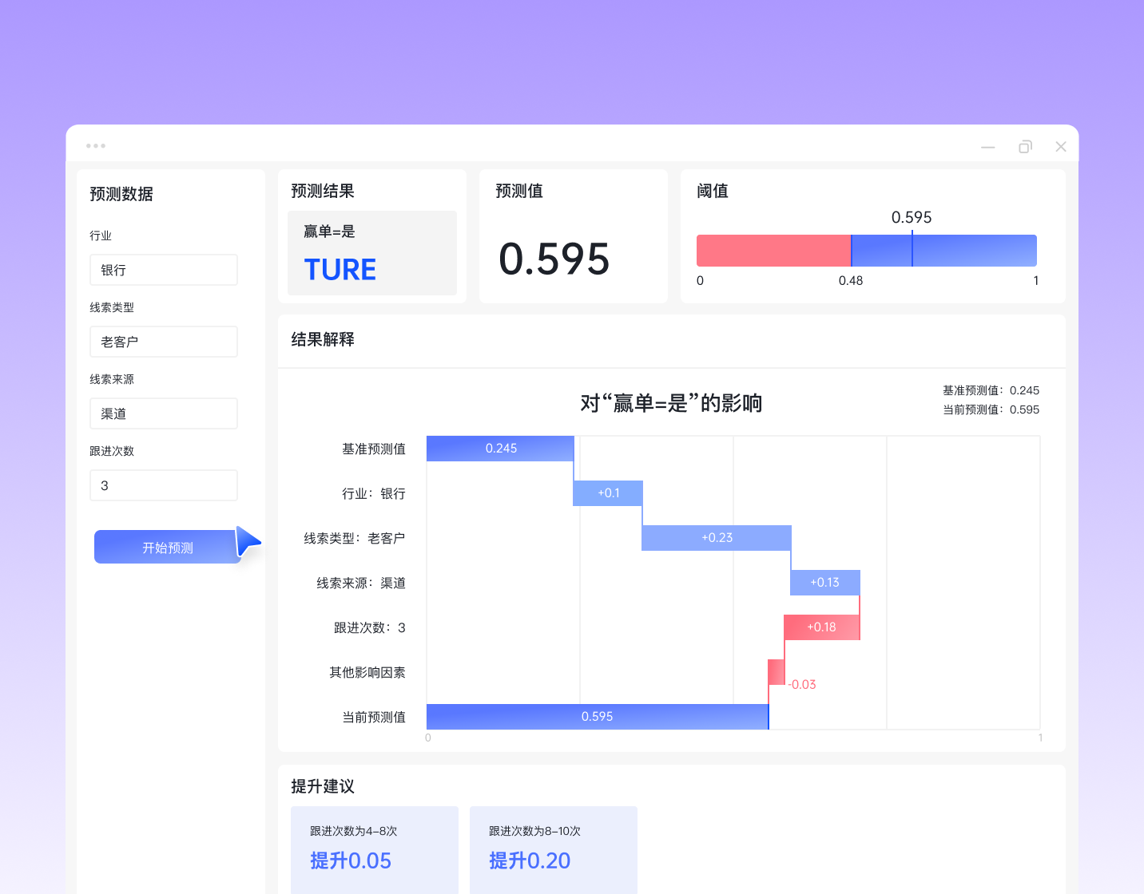Click the 开始预测 button
The height and width of the screenshot is (894, 1144).
pyautogui.click(x=167, y=548)
